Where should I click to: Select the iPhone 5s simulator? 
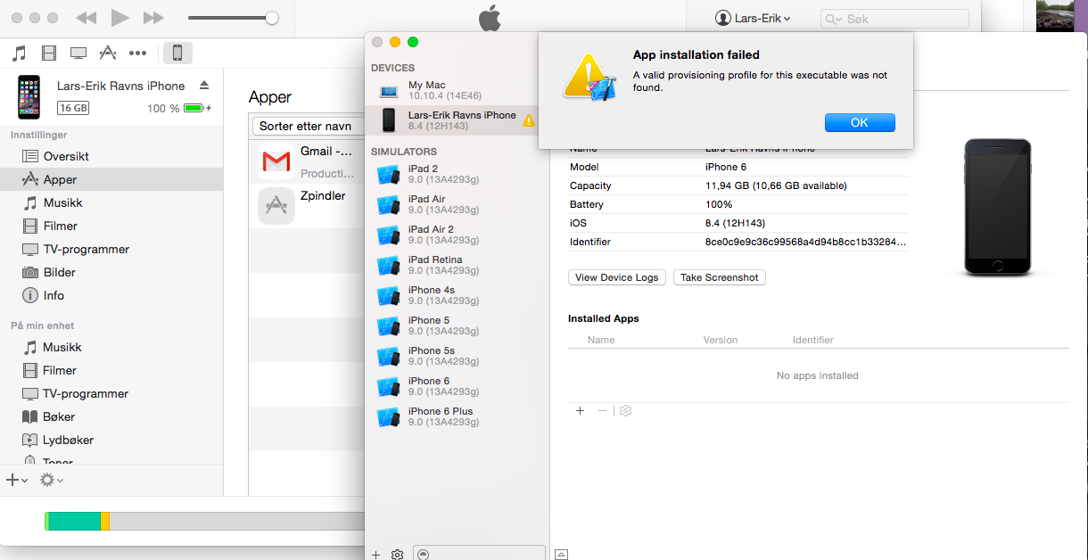coord(457,356)
